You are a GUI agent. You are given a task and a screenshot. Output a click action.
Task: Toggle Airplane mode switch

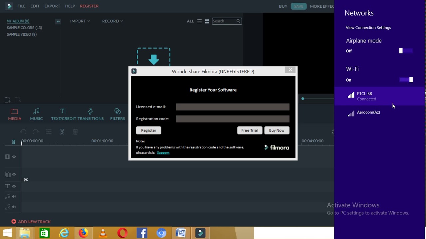coord(406,51)
